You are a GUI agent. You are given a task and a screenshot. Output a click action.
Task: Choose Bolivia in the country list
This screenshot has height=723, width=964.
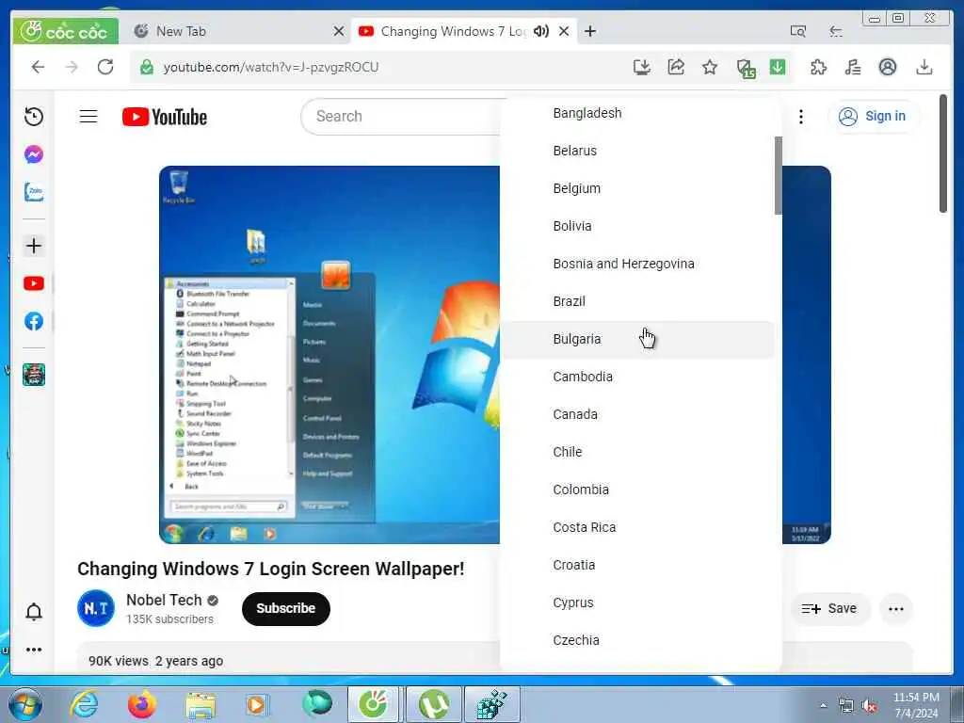(x=638, y=226)
